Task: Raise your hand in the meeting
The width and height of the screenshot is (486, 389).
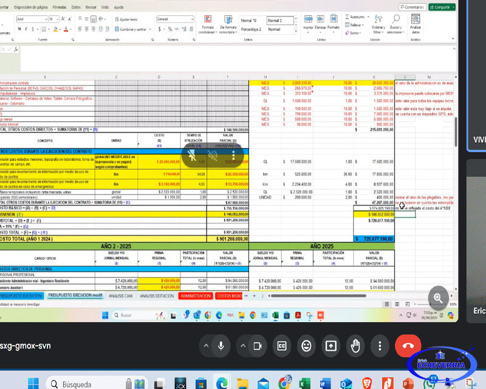Action: coord(355,346)
